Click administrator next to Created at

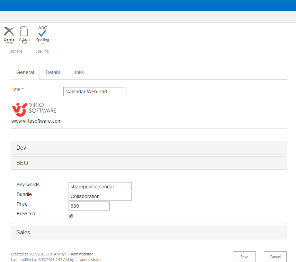[x=82, y=254]
